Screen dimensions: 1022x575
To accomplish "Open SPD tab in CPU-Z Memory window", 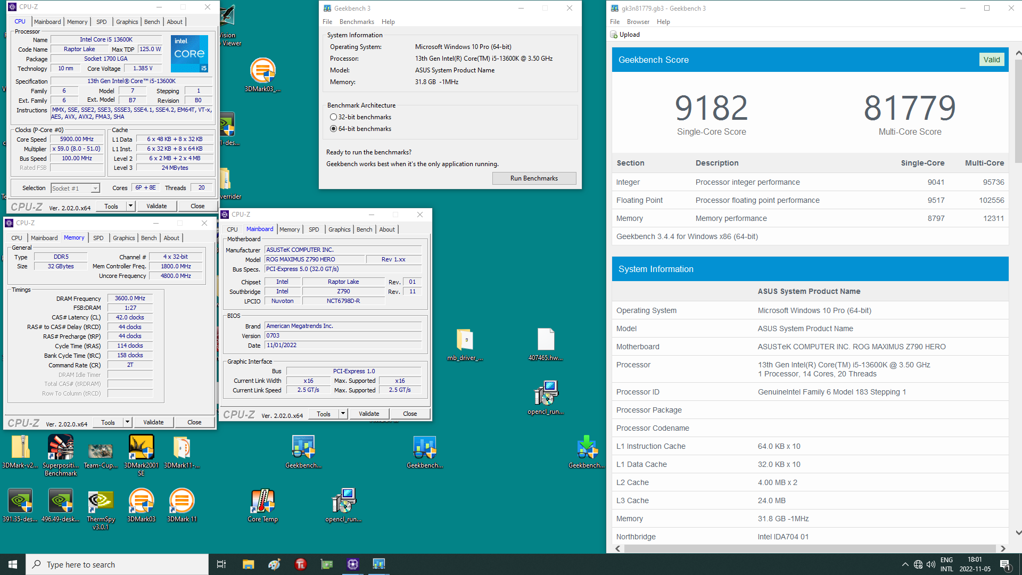I will (98, 238).
